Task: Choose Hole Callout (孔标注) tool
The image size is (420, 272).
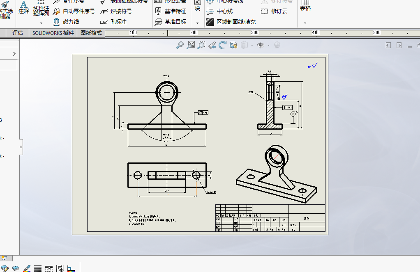Action: (113, 22)
